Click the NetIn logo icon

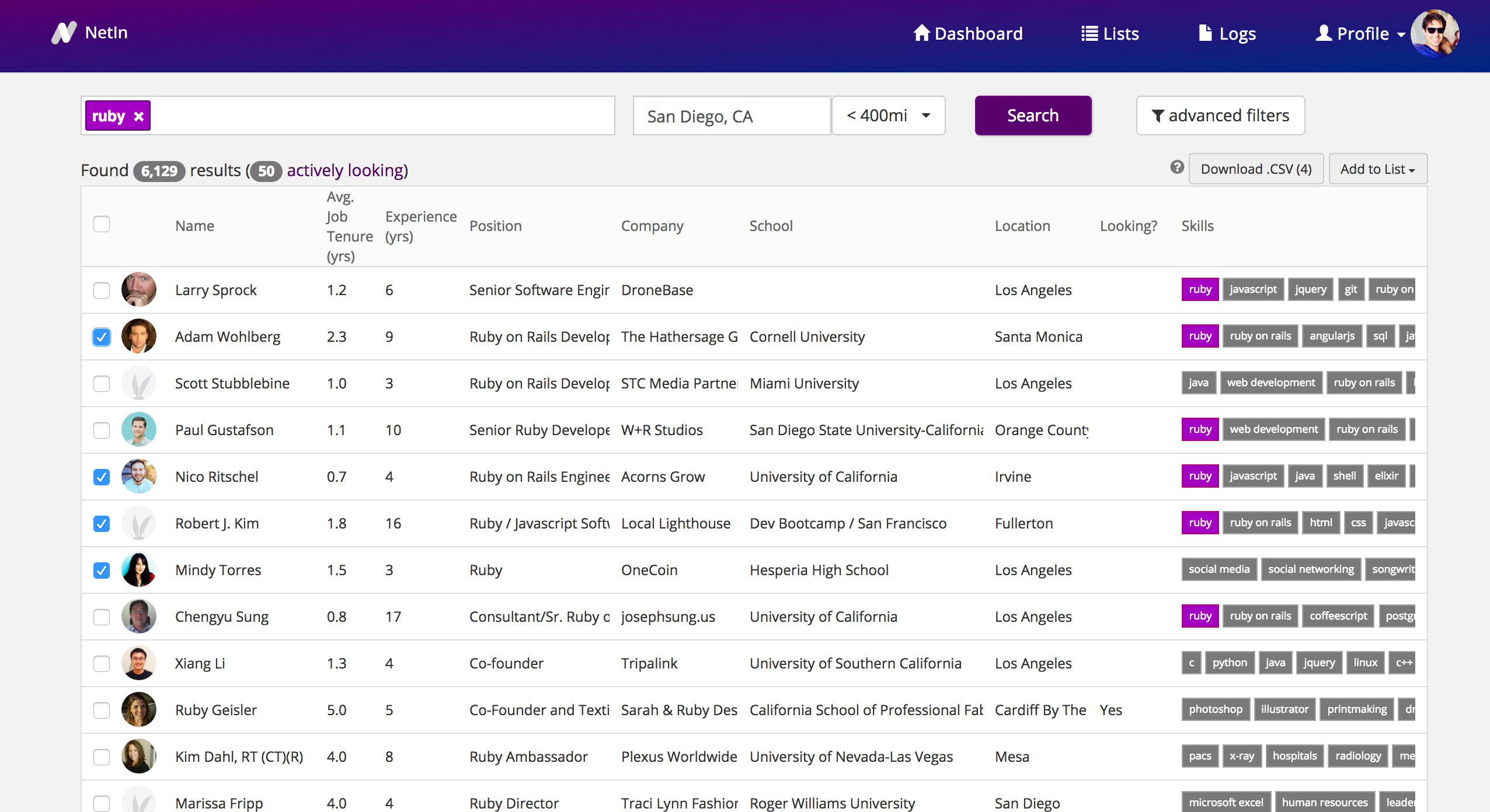64,33
